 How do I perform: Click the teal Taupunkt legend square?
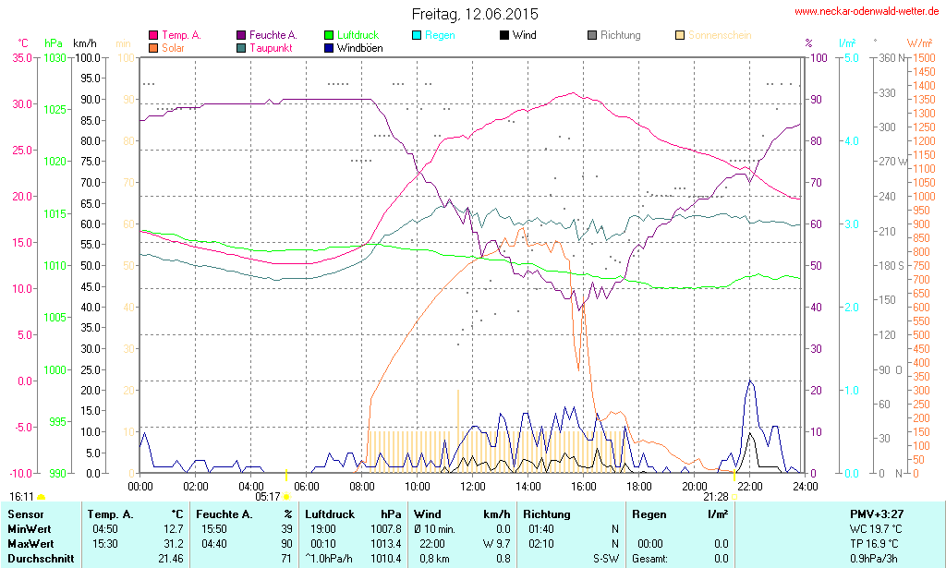pos(241,47)
